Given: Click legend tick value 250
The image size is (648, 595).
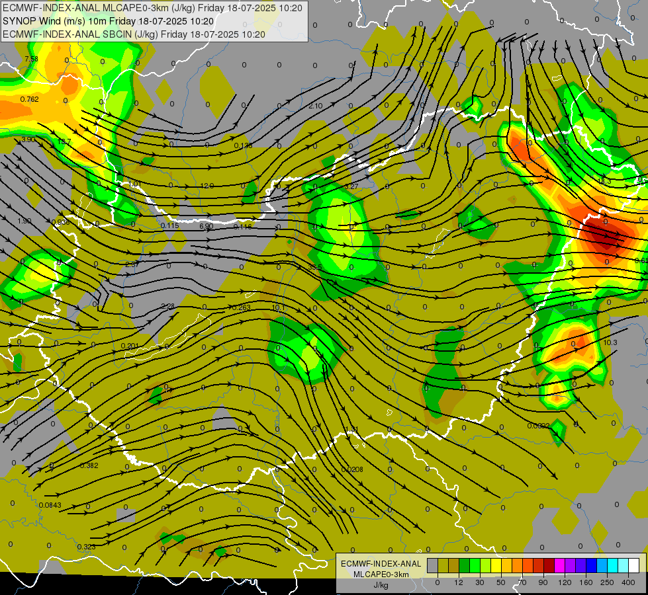Looking at the screenshot, I should [607, 582].
